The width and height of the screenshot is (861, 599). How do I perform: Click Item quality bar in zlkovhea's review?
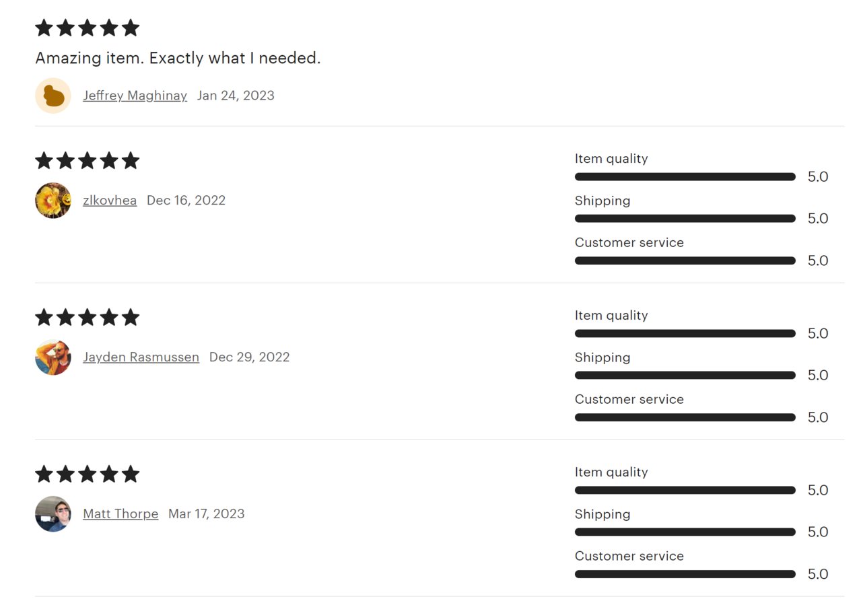tap(685, 177)
